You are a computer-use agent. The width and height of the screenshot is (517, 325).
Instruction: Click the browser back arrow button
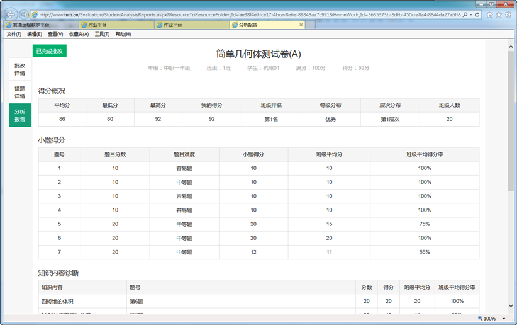point(10,14)
